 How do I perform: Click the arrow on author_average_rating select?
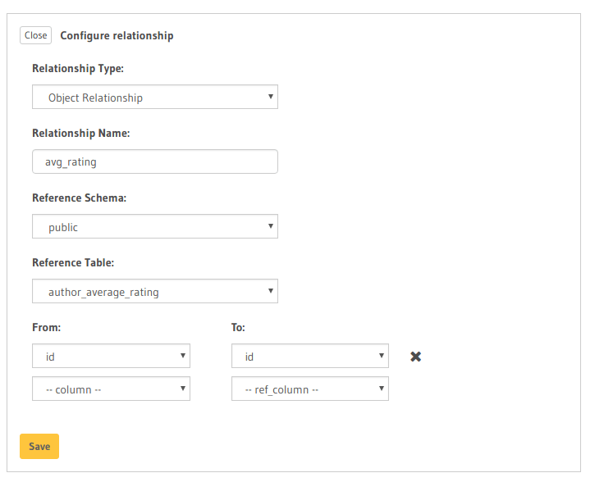tap(270, 291)
